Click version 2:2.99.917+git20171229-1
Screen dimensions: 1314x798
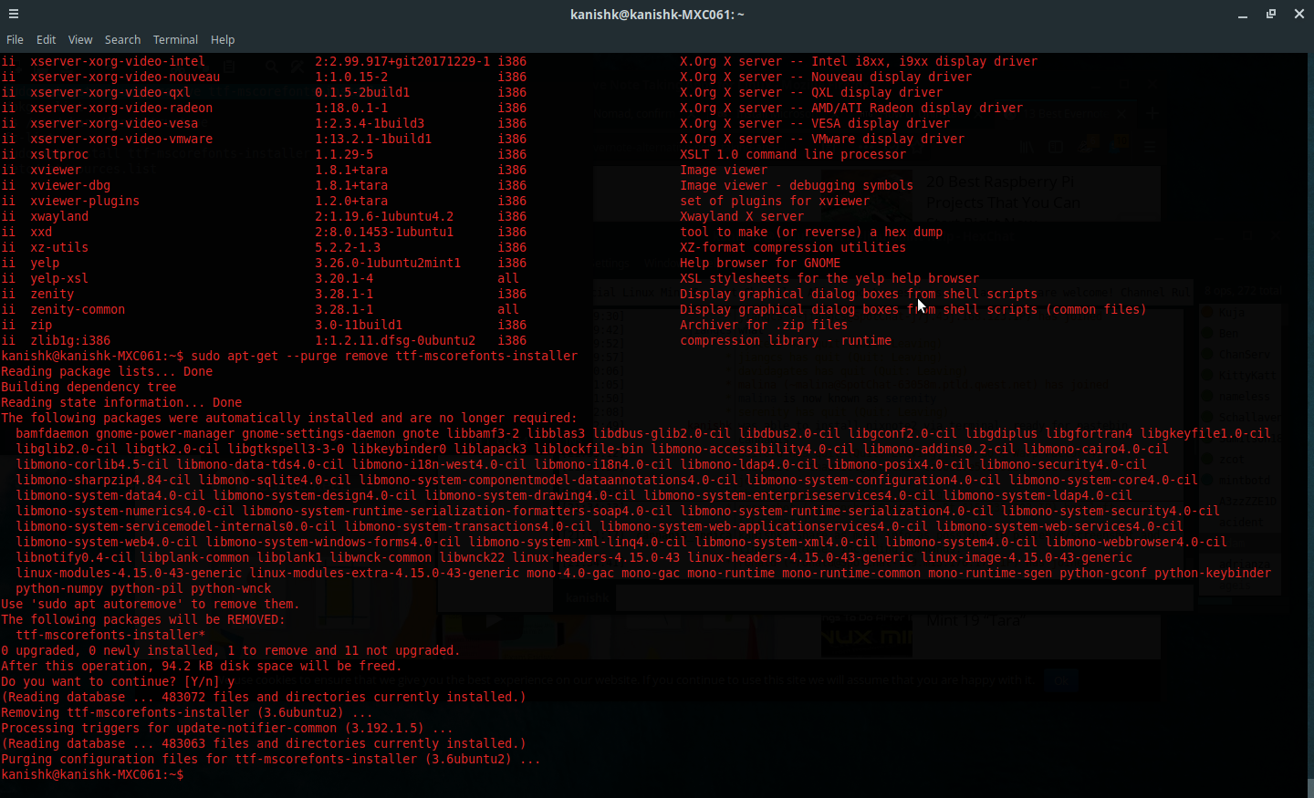402,61
